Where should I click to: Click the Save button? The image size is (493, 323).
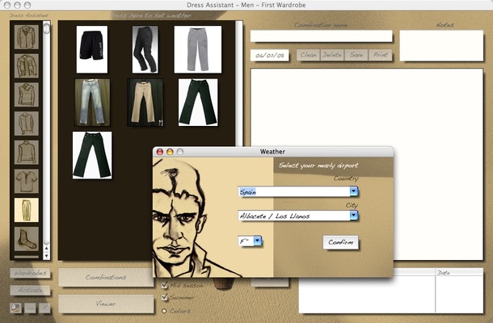point(356,55)
